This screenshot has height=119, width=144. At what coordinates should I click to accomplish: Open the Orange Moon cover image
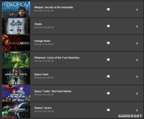16,43
